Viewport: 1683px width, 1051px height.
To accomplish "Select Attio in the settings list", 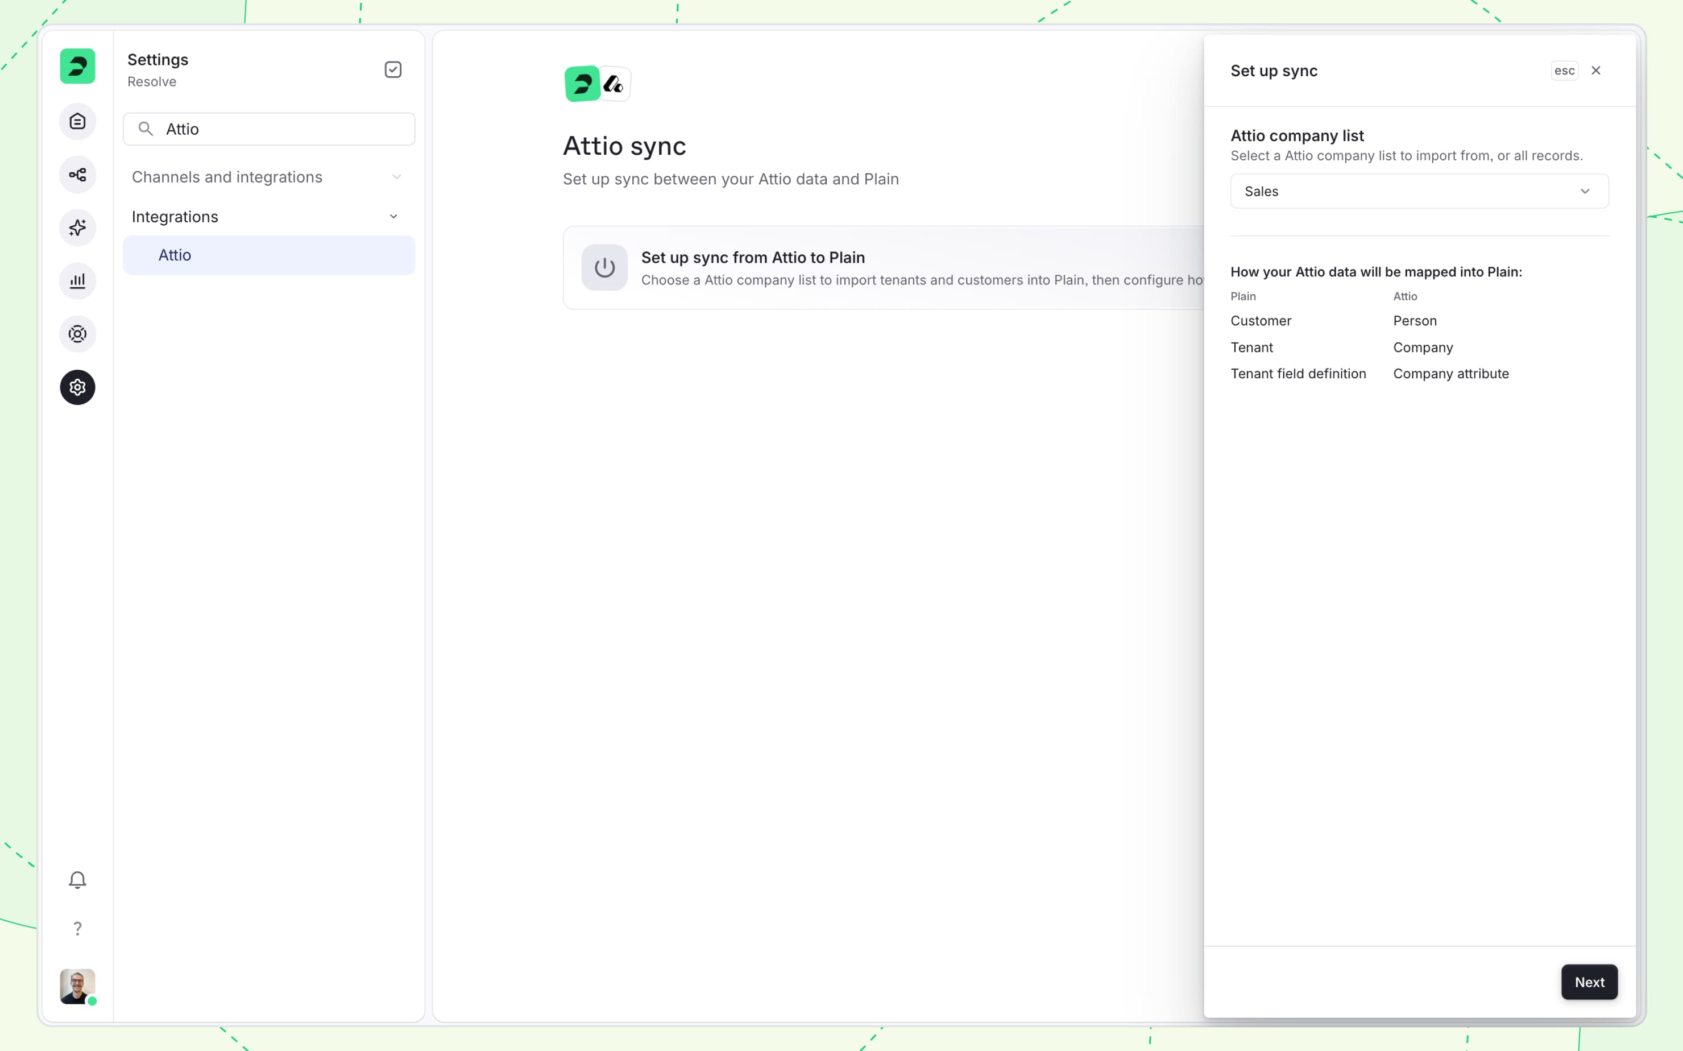I will pos(269,255).
